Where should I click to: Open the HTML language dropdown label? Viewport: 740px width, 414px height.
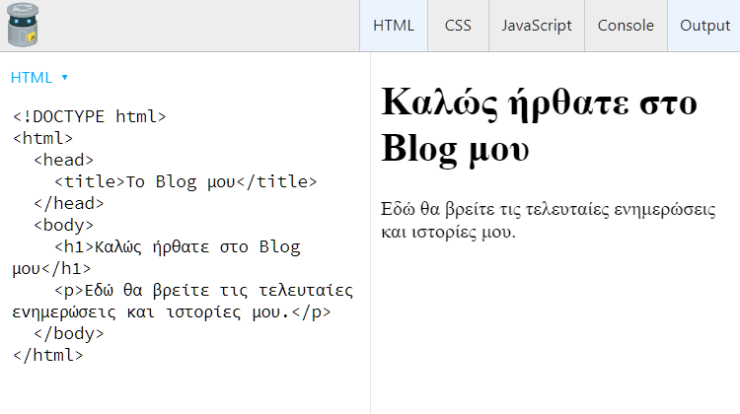(x=32, y=77)
